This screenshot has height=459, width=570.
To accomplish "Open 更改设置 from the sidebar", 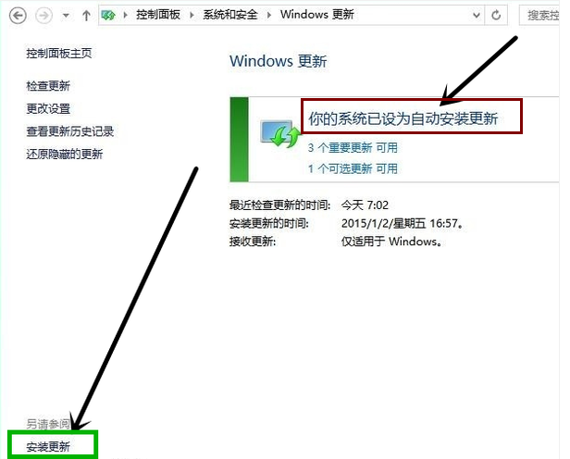I will pos(48,108).
